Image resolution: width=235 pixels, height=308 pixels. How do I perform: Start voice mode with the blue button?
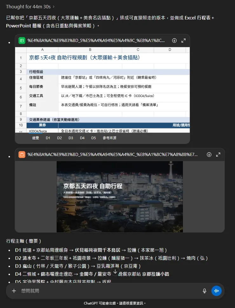tap(216, 291)
